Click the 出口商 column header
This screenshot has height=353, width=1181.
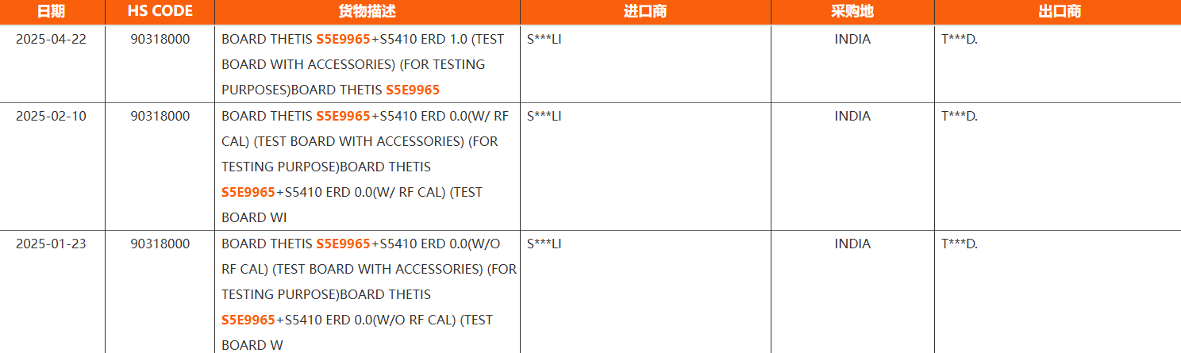point(1059,12)
